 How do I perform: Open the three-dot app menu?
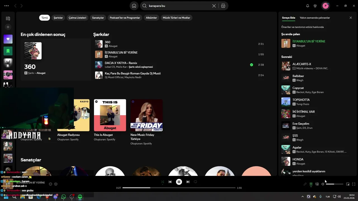coord(6,6)
